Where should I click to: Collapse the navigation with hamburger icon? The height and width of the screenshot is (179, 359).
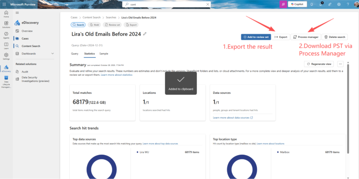(x=17, y=13)
